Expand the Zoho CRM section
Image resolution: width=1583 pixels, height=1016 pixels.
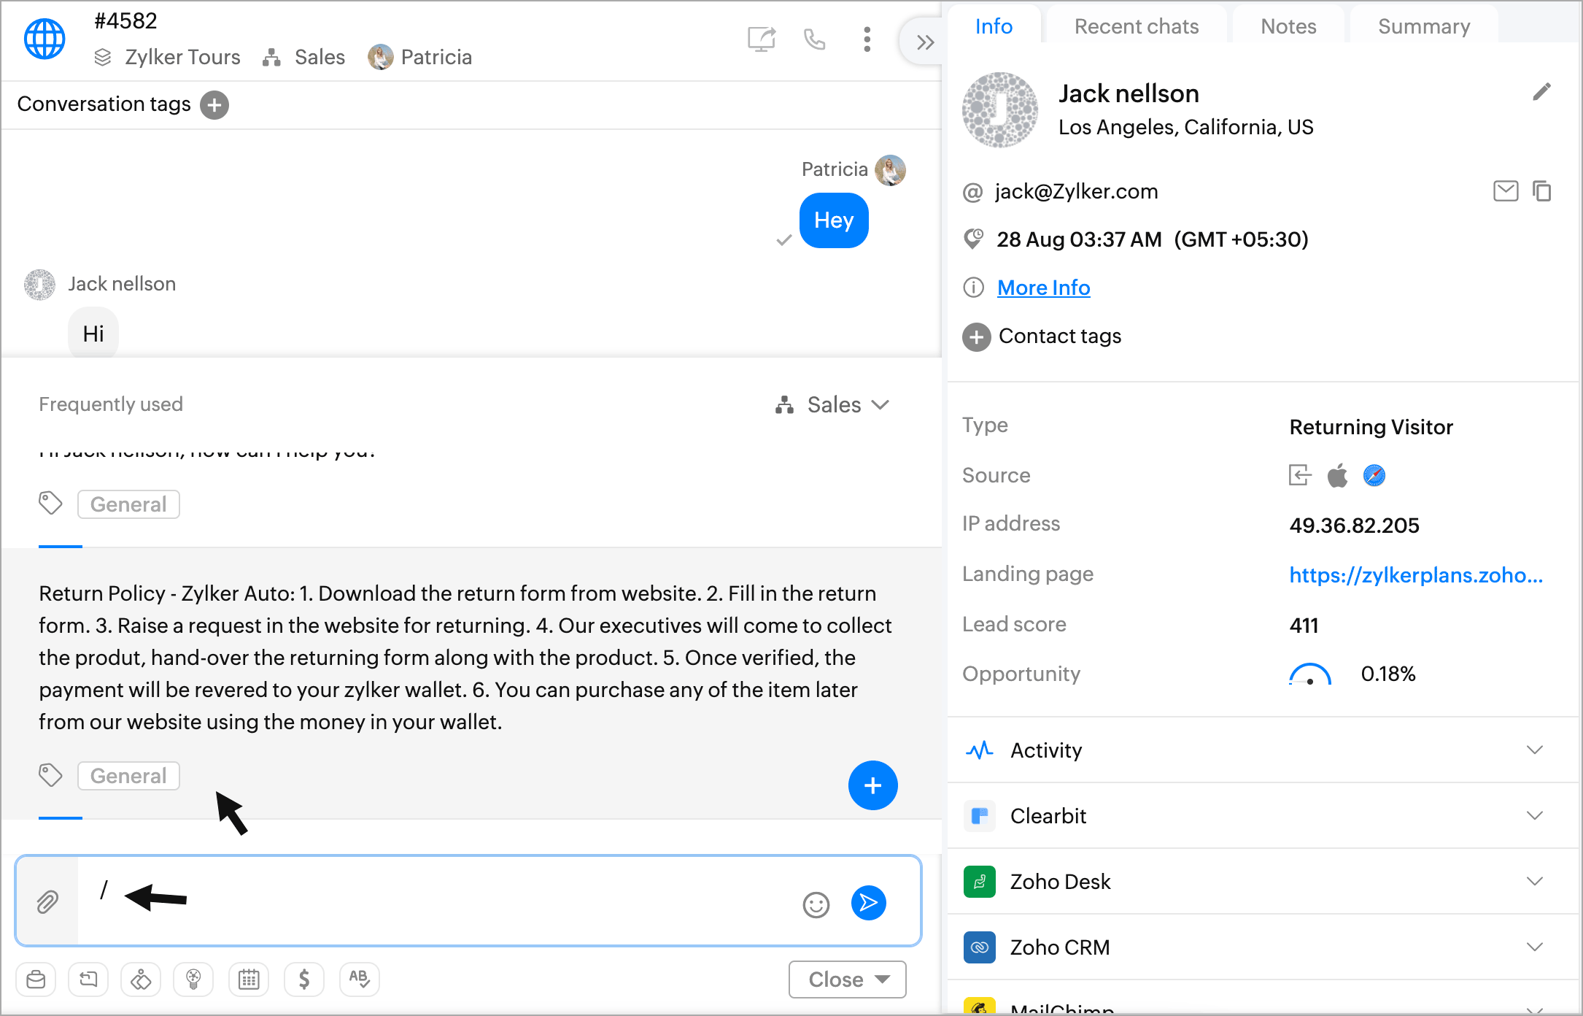1534,947
